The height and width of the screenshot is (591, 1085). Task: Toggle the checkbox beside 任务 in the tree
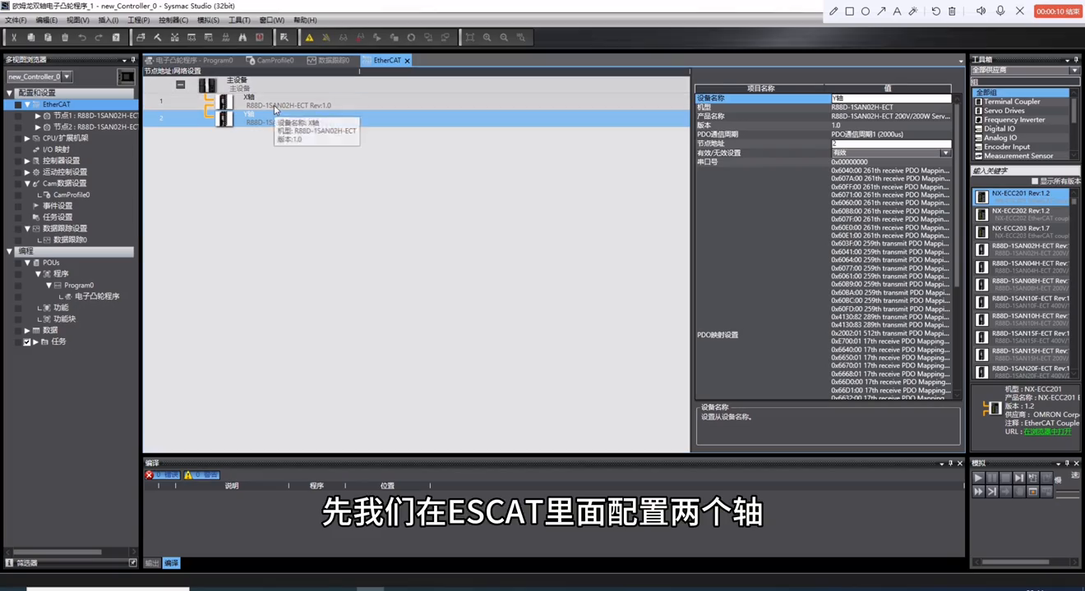pyautogui.click(x=27, y=342)
